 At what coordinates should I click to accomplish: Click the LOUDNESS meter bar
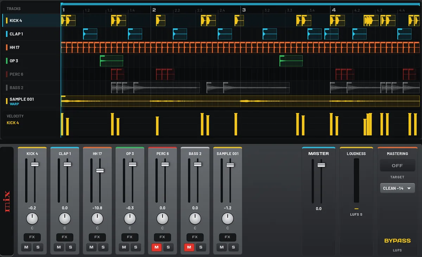click(x=356, y=180)
